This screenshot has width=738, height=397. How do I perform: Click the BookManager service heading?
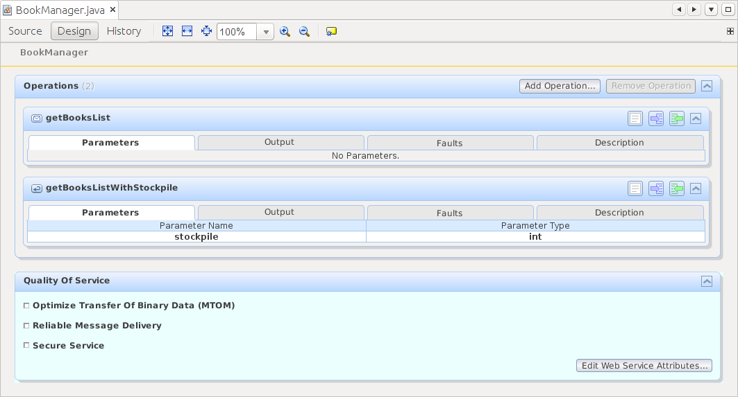54,53
